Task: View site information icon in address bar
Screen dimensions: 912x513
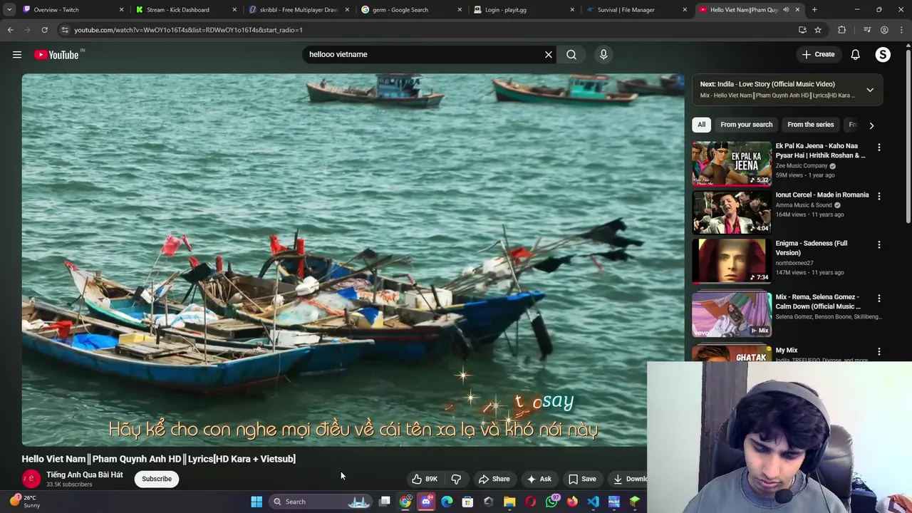Action: click(65, 30)
